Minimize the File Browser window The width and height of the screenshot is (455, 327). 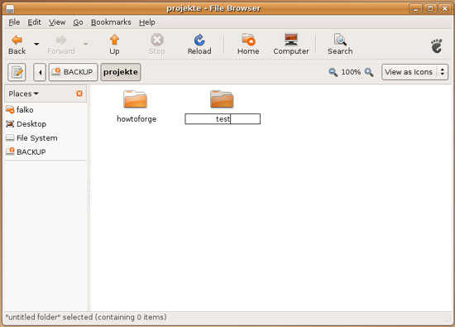pyautogui.click(x=415, y=9)
